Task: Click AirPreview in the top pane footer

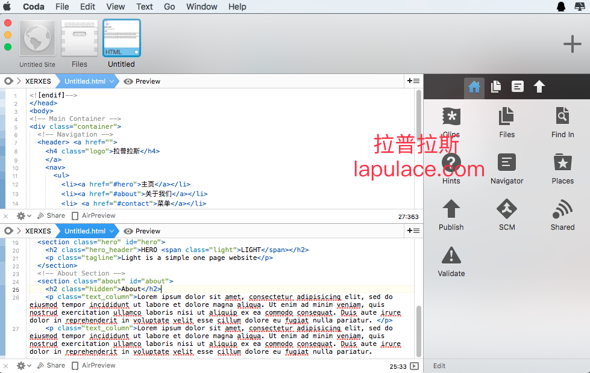Action: click(x=93, y=215)
